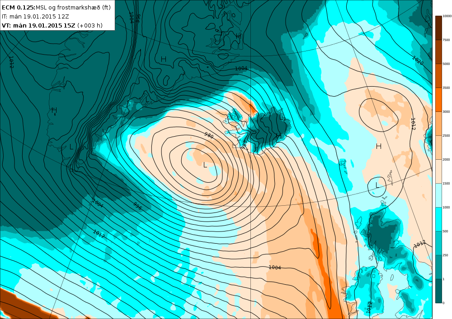Viewport: 452px width, 319px height.
Task: Select the darkest teal 0–1 legend swatch
Action: (x=438, y=291)
